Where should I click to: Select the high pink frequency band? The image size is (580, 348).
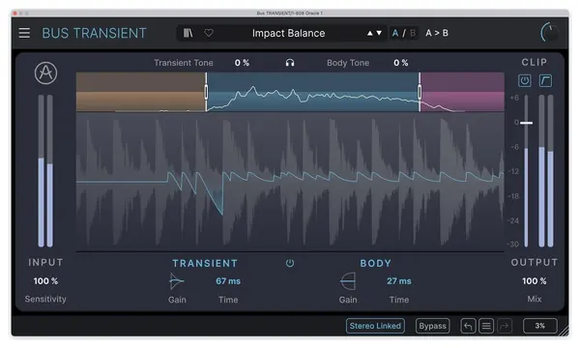point(462,92)
